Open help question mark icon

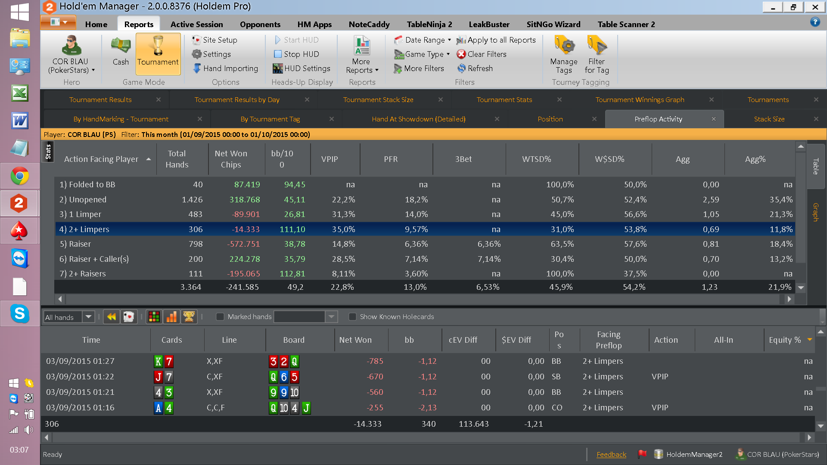pos(815,22)
